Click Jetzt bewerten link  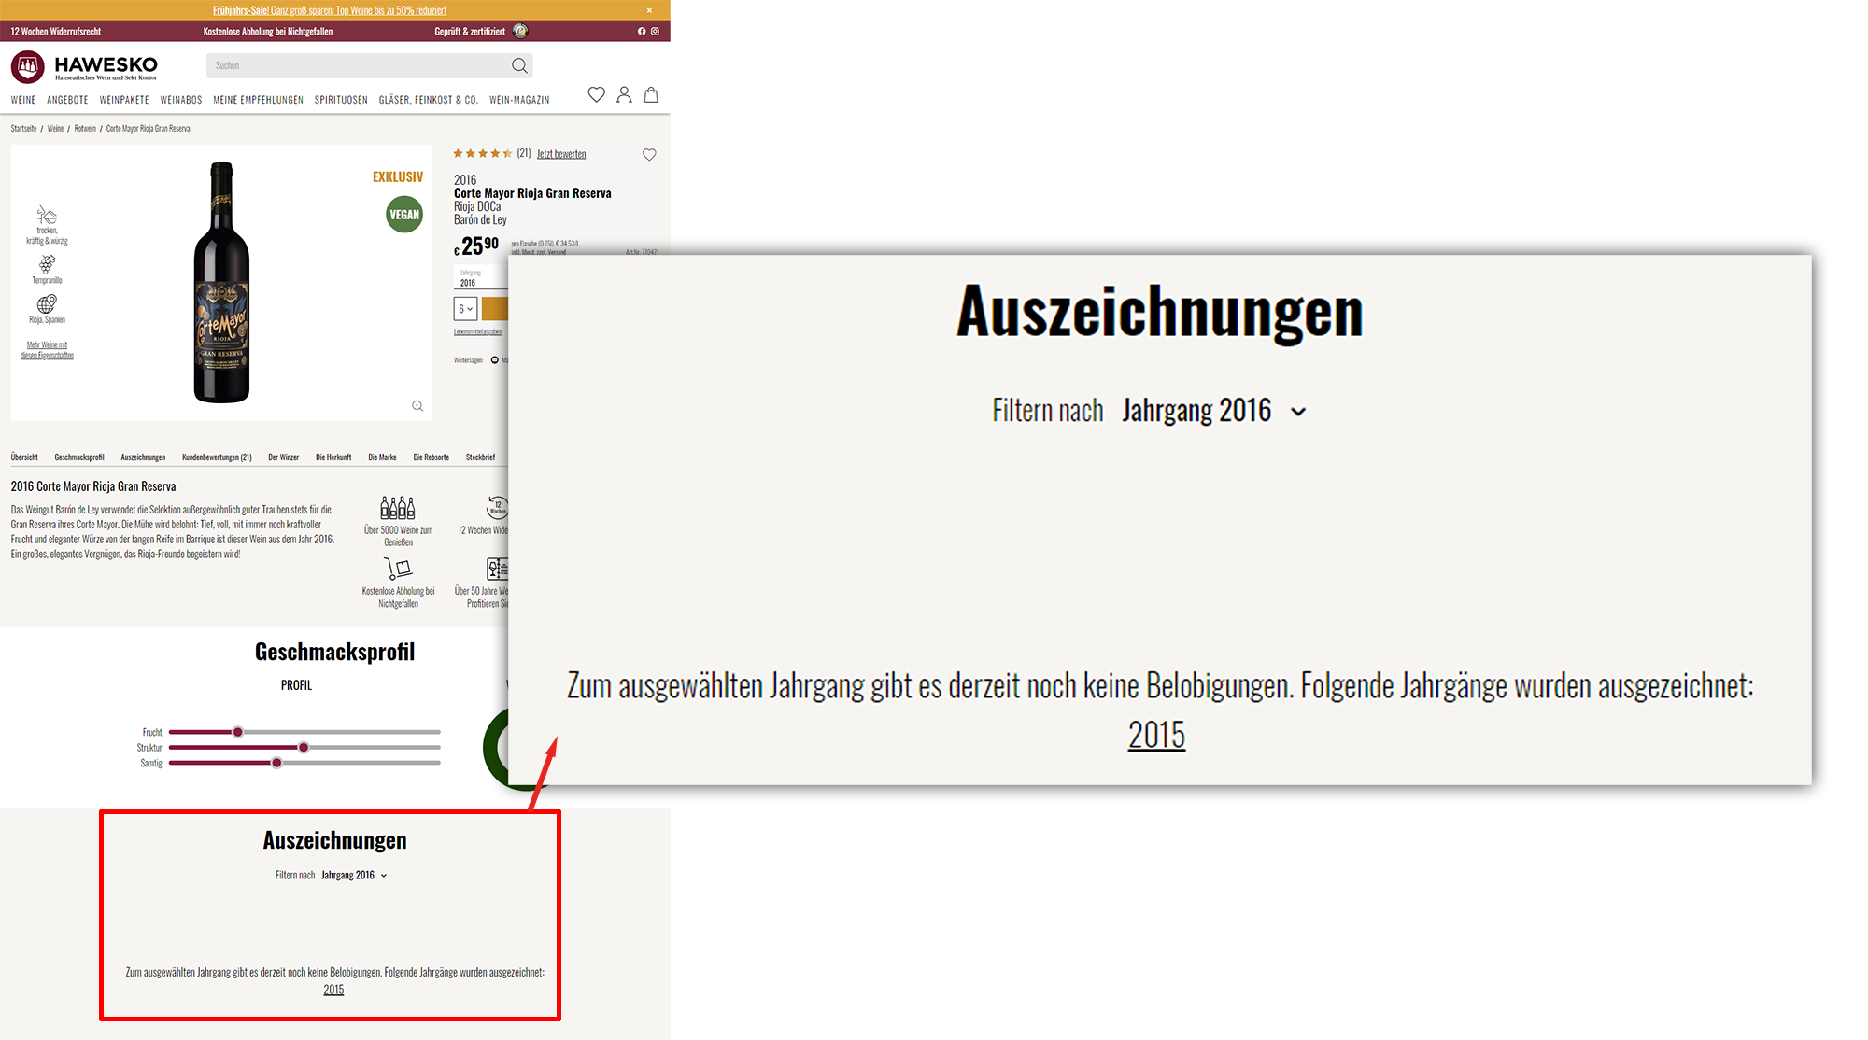pos(561,154)
